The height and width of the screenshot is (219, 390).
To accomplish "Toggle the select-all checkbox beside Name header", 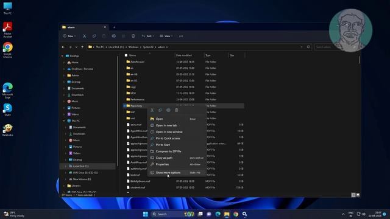I will click(126, 55).
